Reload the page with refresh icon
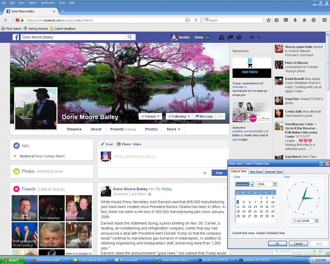The image size is (330, 264). (196, 20)
